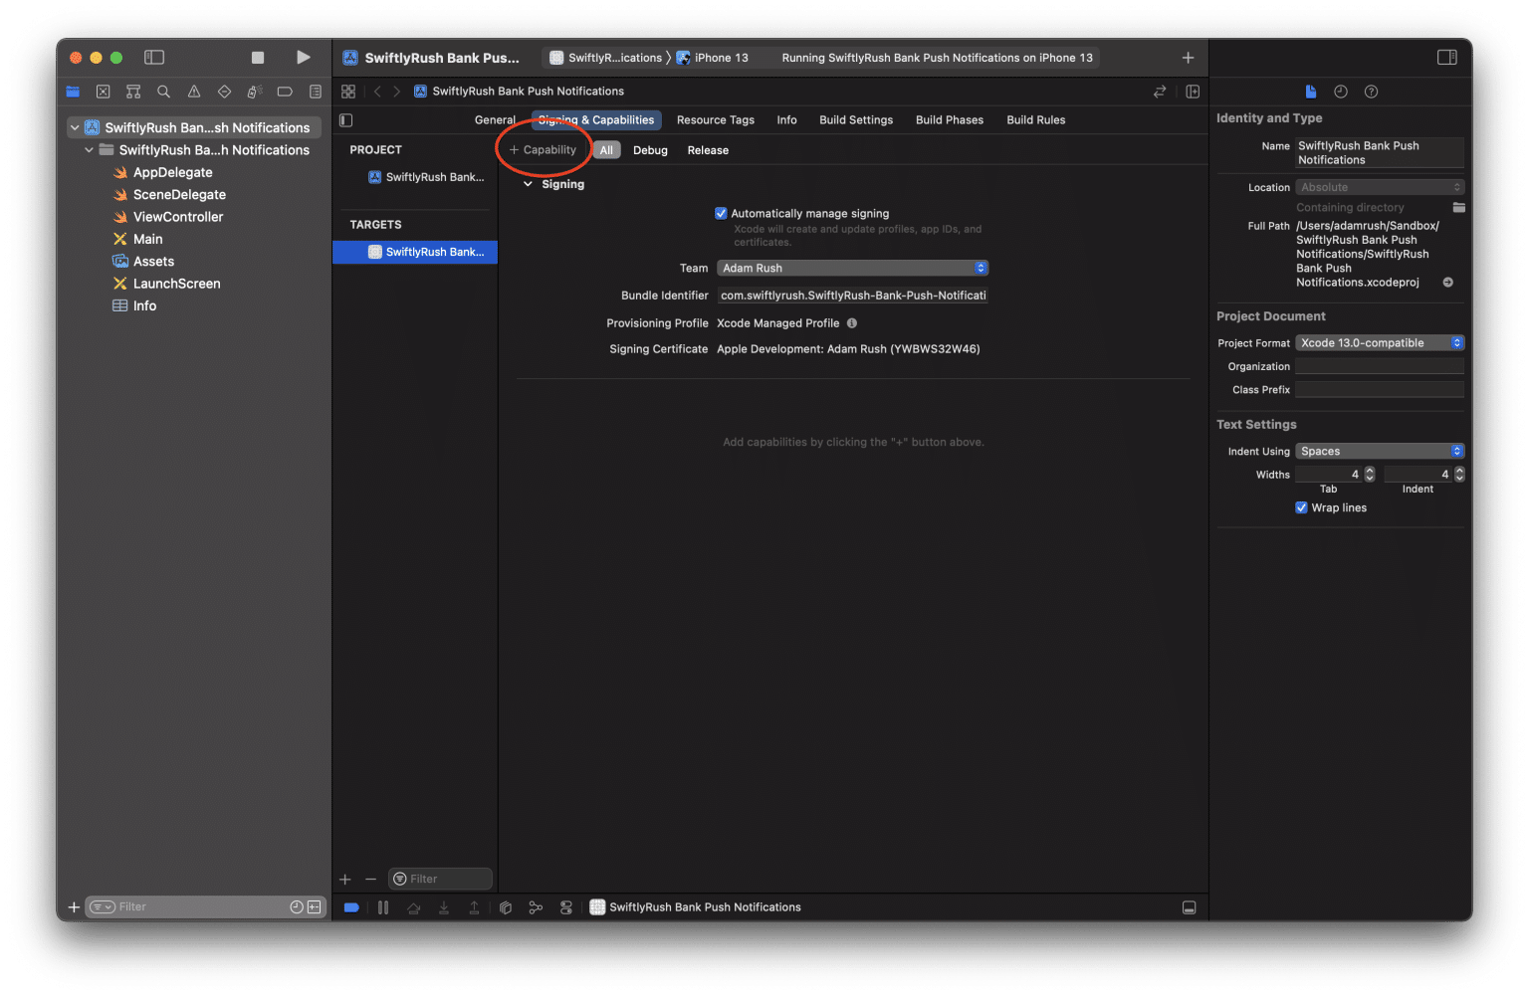Show the History inspector clock icon
The height and width of the screenshot is (996, 1529).
(1341, 92)
